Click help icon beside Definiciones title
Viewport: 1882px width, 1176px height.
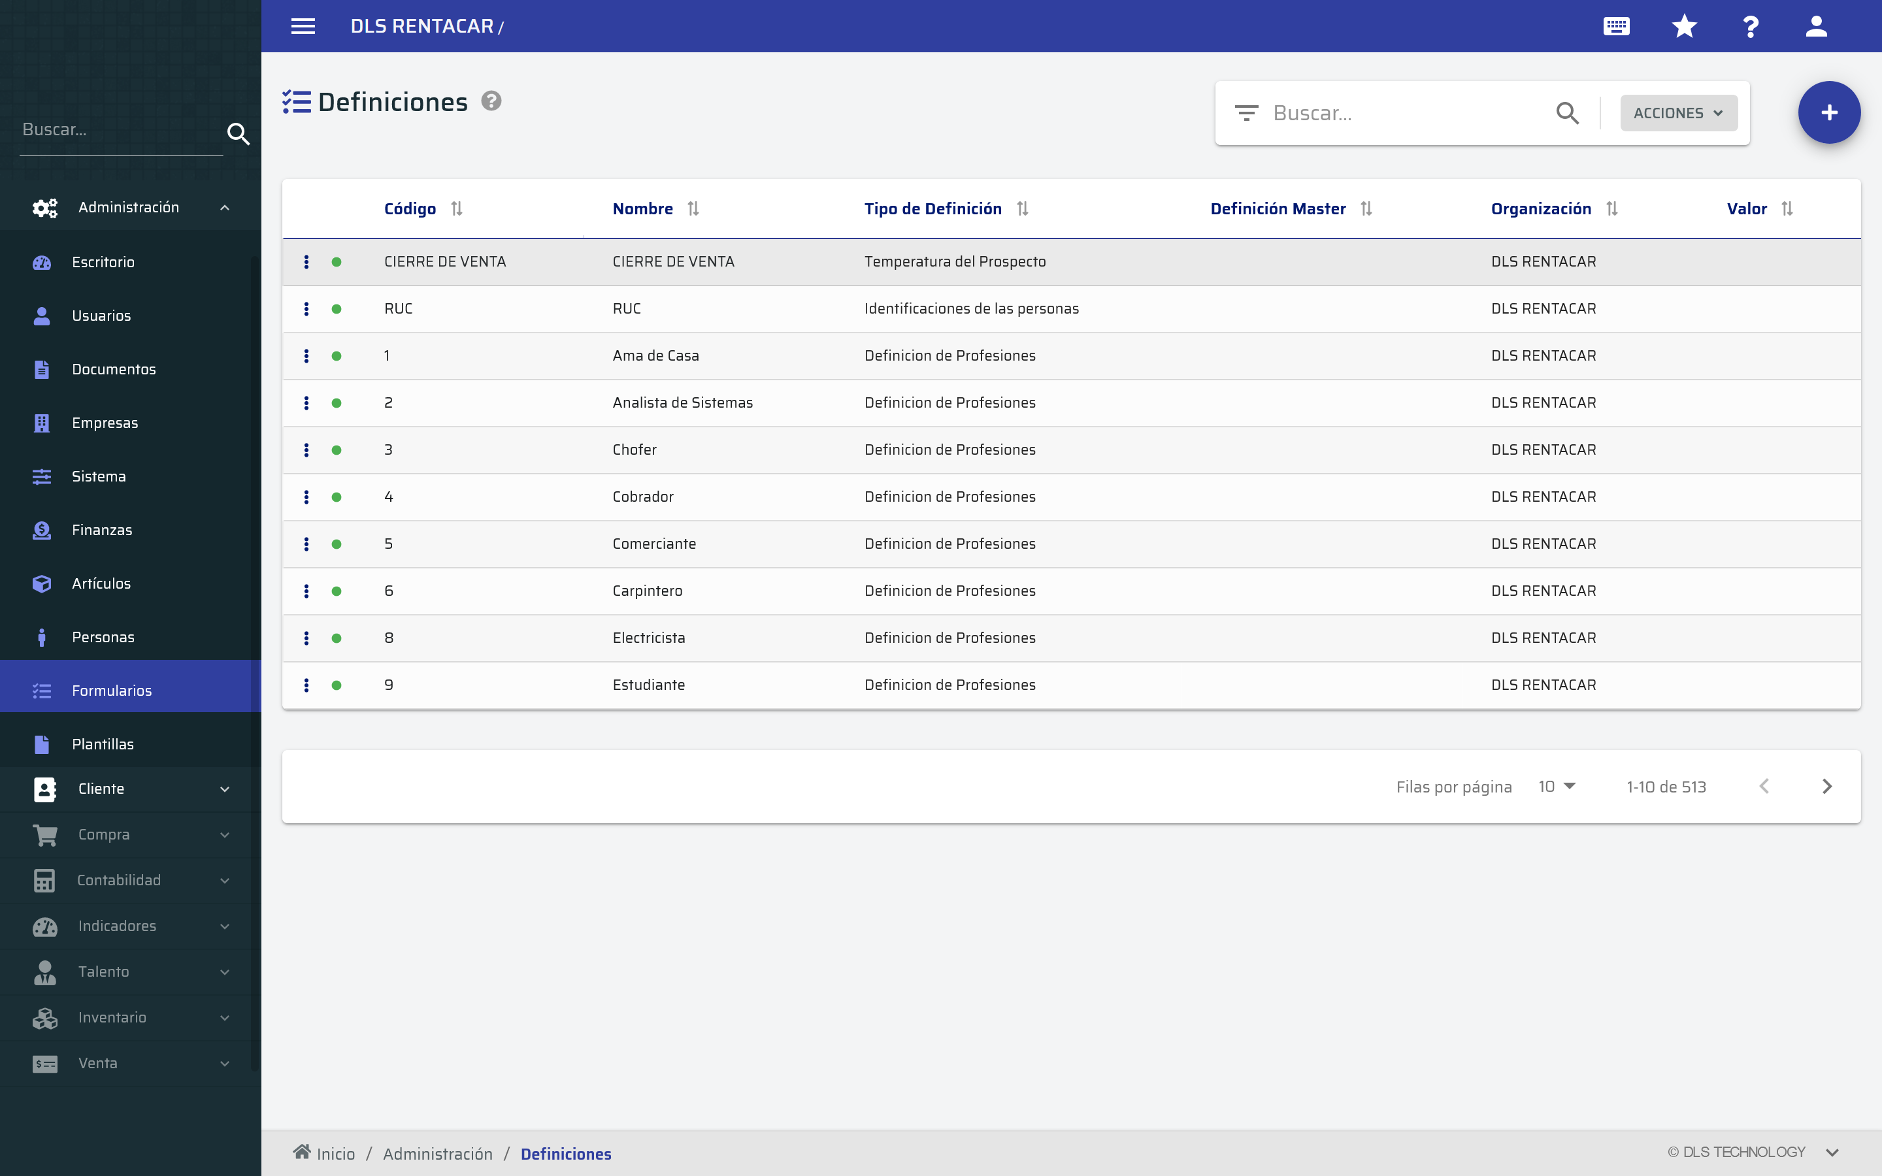[491, 101]
